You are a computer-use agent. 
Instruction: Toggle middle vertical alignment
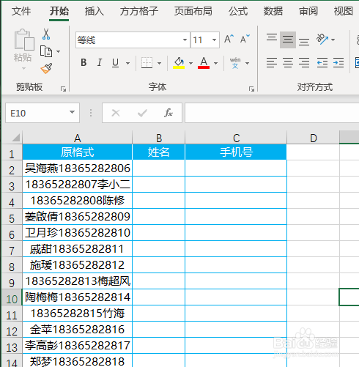click(x=288, y=40)
